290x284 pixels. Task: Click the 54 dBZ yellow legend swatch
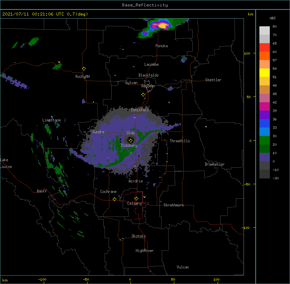[x=264, y=73]
